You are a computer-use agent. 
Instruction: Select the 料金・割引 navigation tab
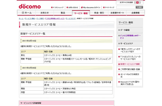99,13
